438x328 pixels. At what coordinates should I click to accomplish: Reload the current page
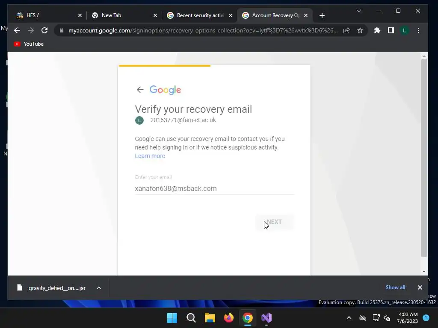44,30
